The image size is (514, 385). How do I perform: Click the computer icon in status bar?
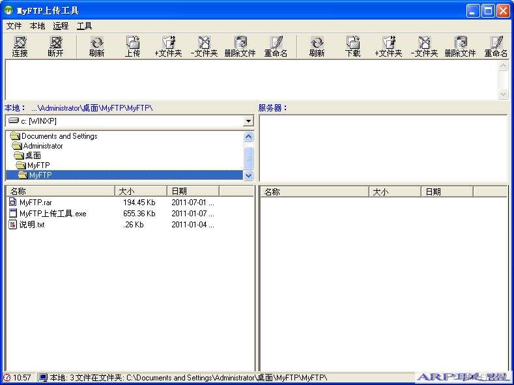43,378
